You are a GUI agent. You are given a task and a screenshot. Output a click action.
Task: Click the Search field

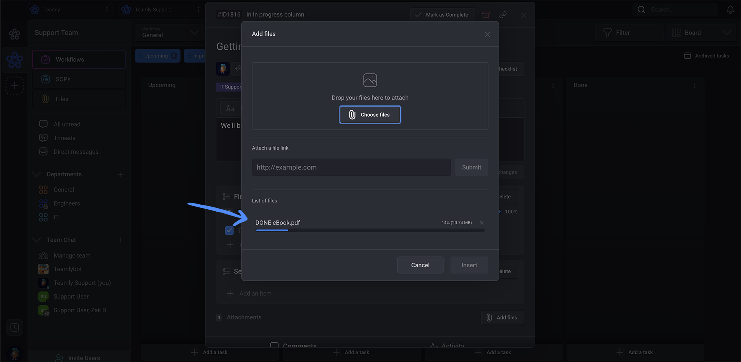tap(675, 10)
